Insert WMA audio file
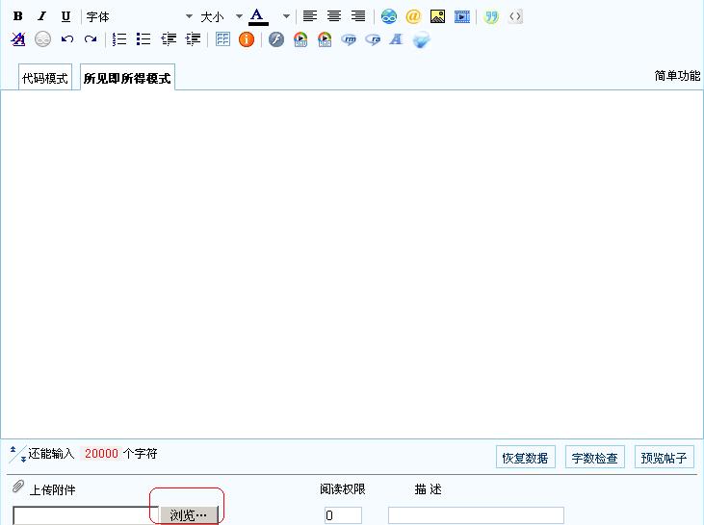The image size is (704, 525). [x=325, y=39]
